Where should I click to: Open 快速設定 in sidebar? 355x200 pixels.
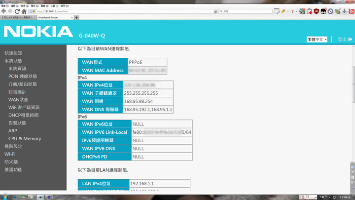[13, 53]
